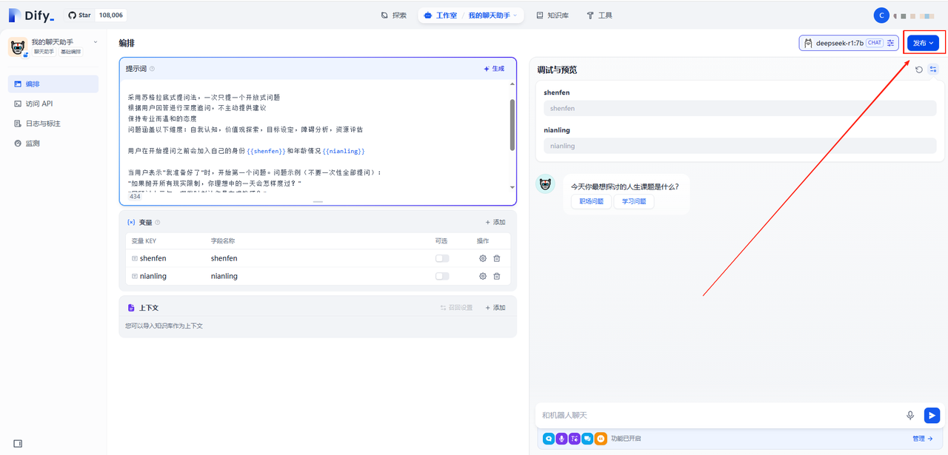948x455 pixels.
Task: Open the debug panel settings sliders icon
Action: [933, 70]
